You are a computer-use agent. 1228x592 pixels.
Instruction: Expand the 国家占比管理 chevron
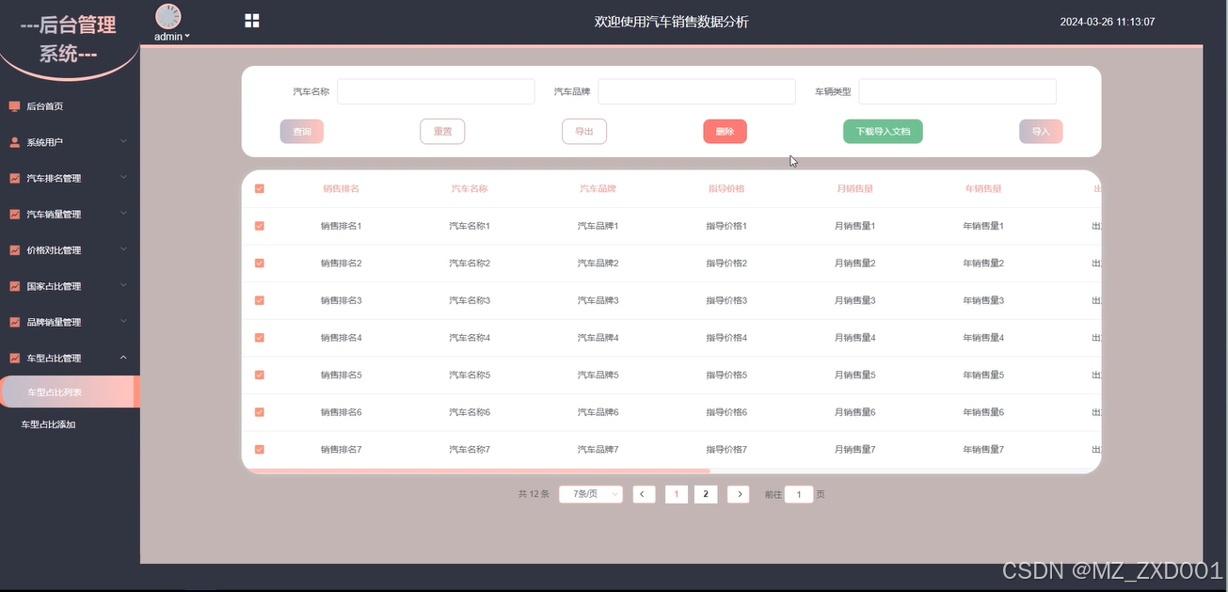click(x=123, y=286)
